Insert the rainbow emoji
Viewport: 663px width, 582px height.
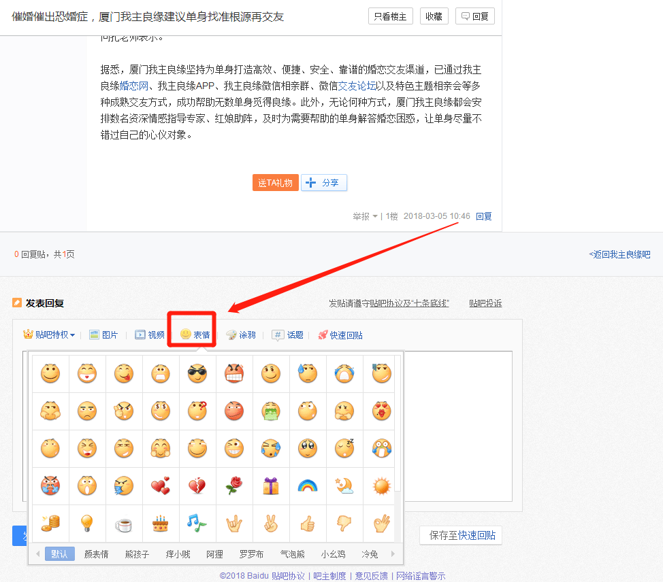point(308,485)
